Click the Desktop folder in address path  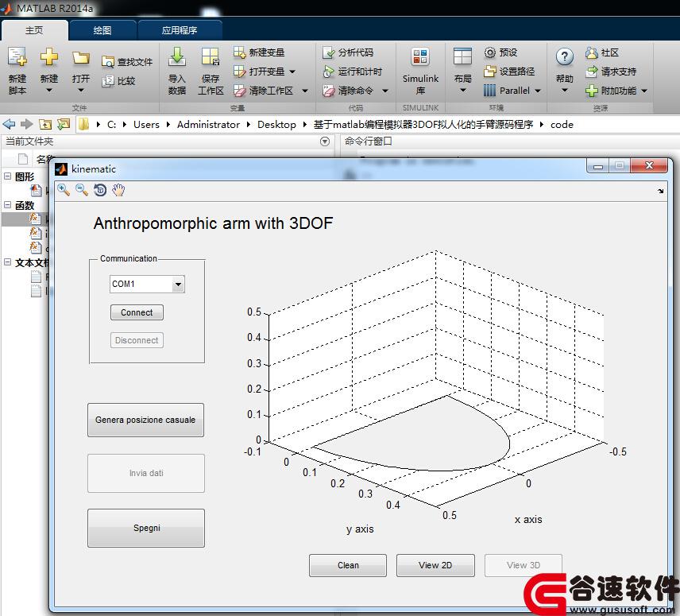click(x=276, y=125)
